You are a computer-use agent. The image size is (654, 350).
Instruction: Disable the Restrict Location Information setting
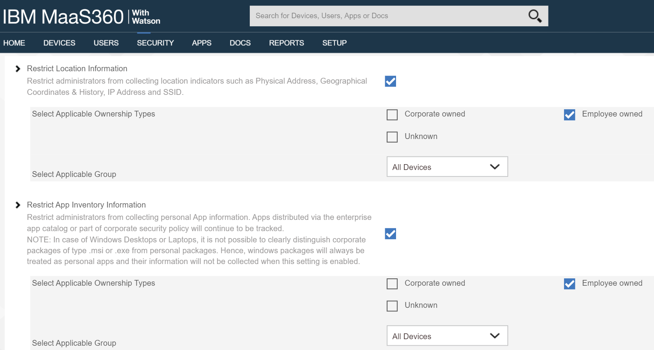click(390, 81)
